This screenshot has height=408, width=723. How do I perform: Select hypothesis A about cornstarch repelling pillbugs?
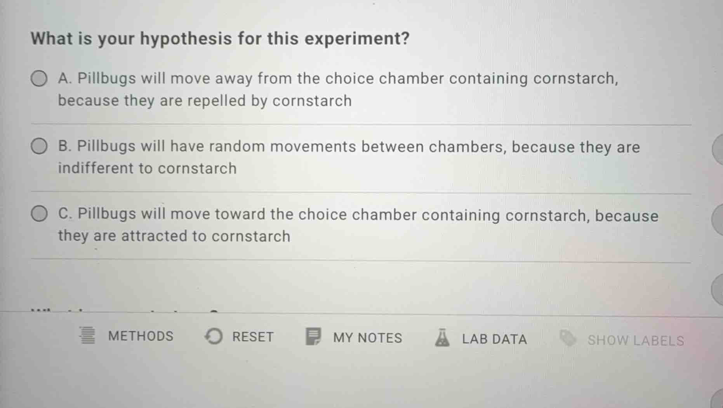[x=39, y=78]
